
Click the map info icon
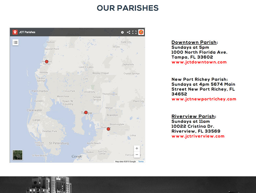122,32
